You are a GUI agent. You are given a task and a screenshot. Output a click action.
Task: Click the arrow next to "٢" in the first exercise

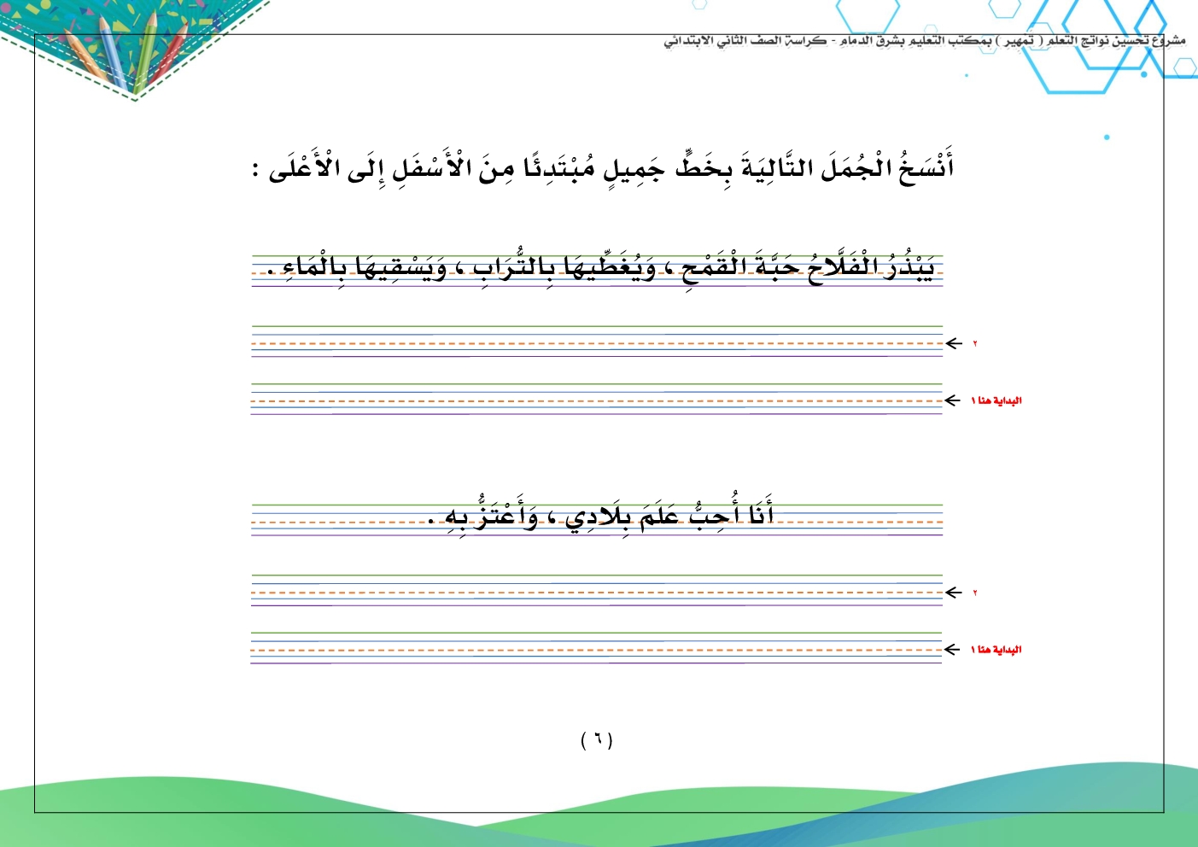pyautogui.click(x=953, y=343)
